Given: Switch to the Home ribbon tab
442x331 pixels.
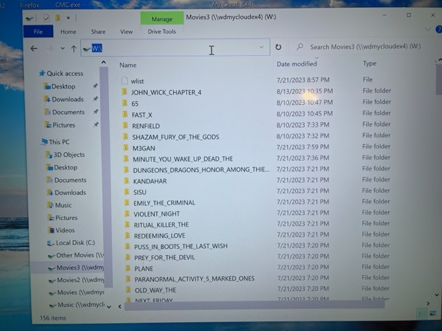Looking at the screenshot, I should pyautogui.click(x=68, y=32).
